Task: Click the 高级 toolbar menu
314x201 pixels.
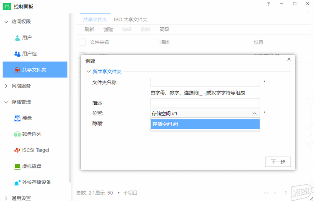Action: tap(164, 29)
